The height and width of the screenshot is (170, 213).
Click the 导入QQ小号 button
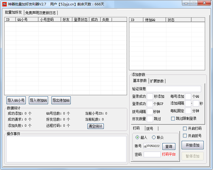point(16,100)
